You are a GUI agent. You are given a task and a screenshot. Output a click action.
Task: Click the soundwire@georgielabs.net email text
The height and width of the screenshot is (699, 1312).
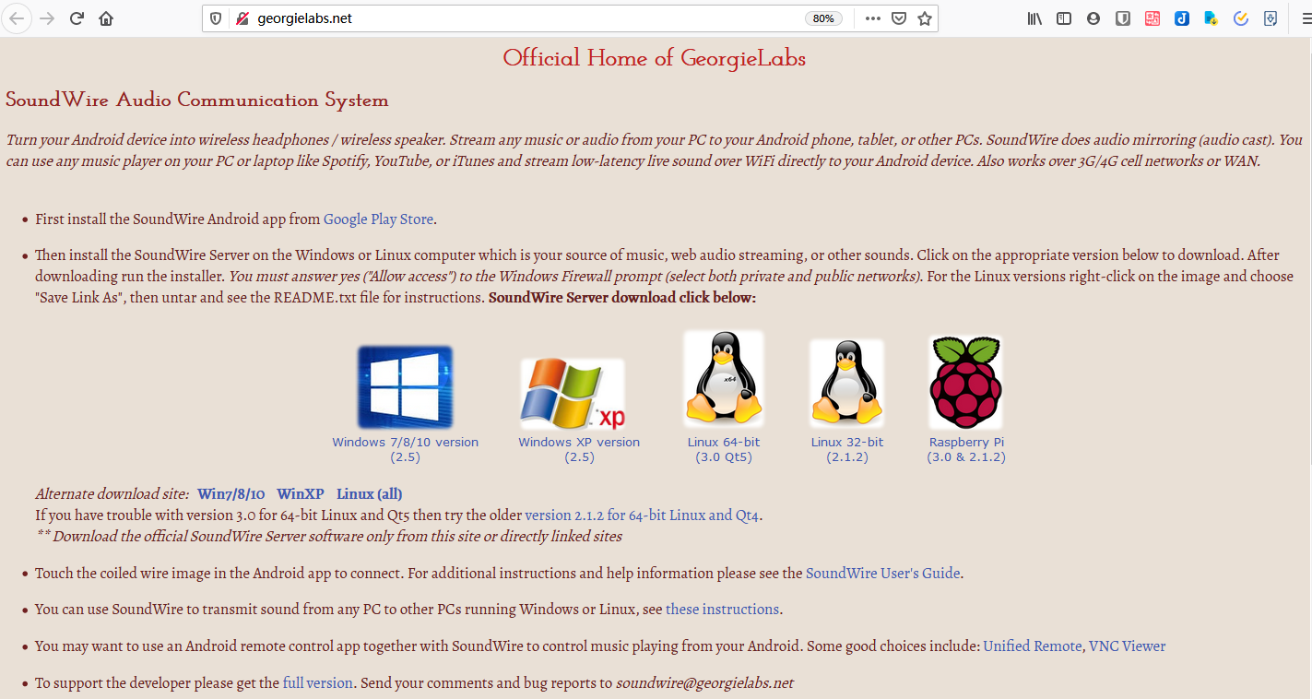tap(705, 683)
